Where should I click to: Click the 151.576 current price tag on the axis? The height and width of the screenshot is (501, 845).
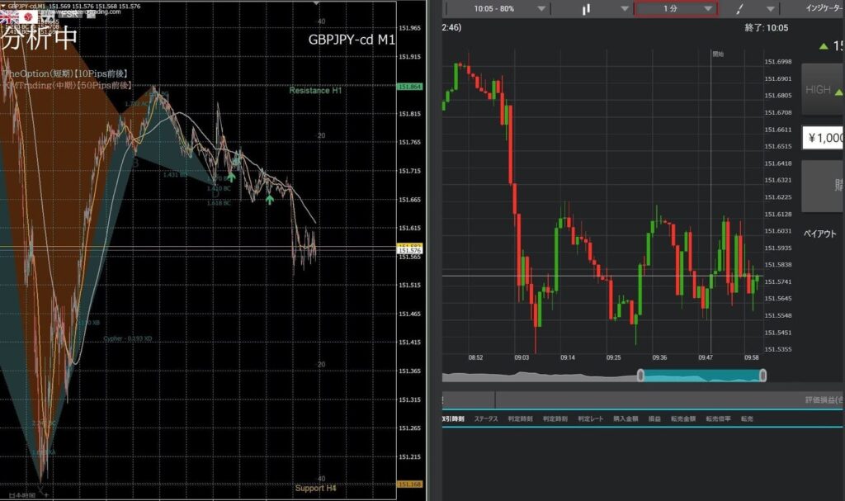coord(409,250)
